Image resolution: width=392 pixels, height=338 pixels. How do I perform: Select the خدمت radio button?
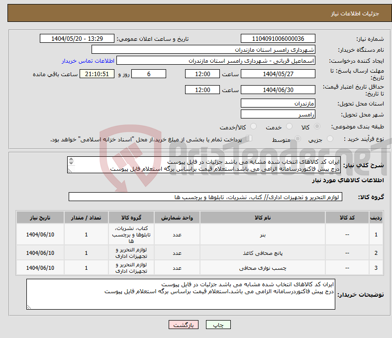coord(289,126)
